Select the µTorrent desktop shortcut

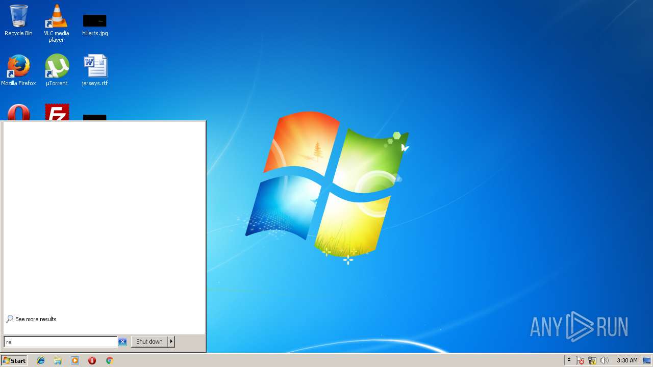tap(56, 70)
